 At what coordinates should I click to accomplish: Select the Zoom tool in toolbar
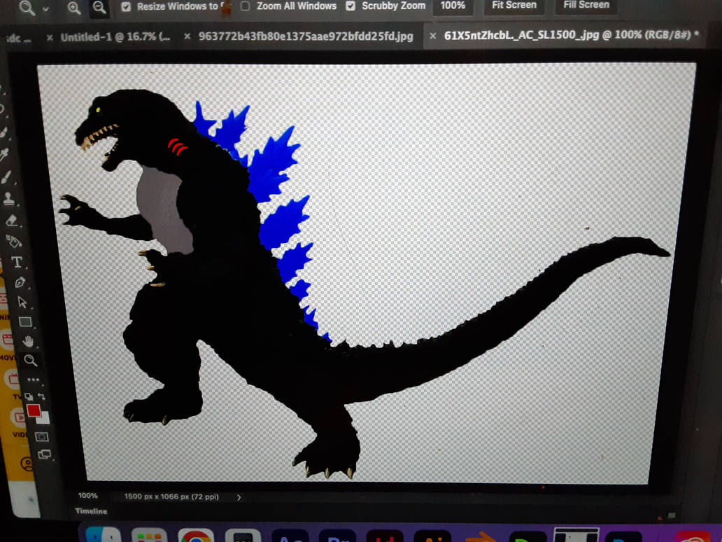30,361
